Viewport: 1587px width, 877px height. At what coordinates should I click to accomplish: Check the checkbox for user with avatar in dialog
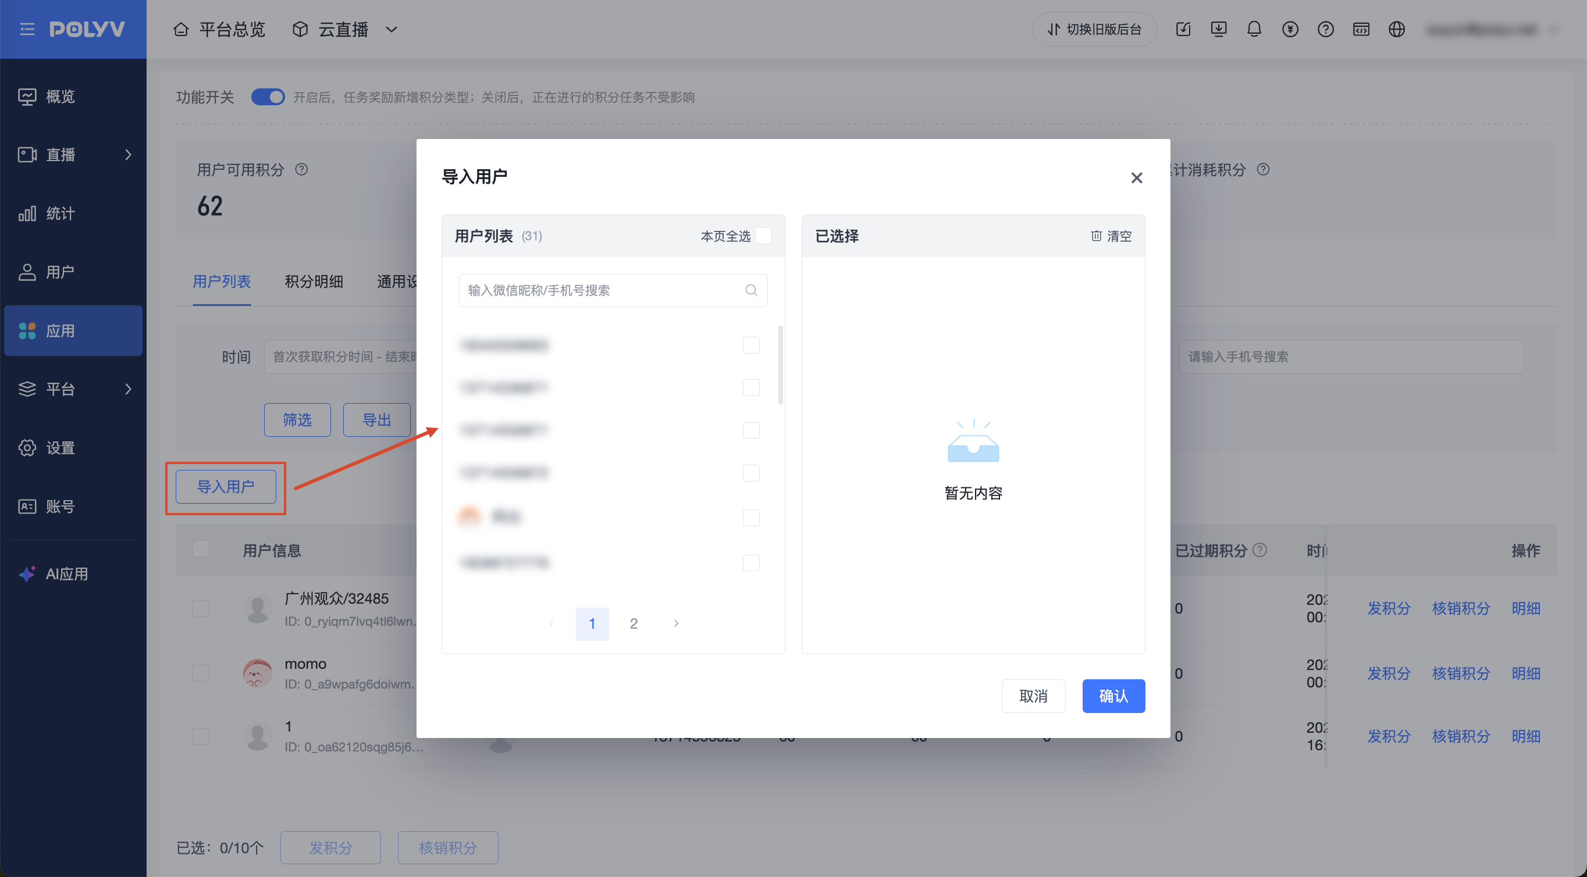point(751,518)
